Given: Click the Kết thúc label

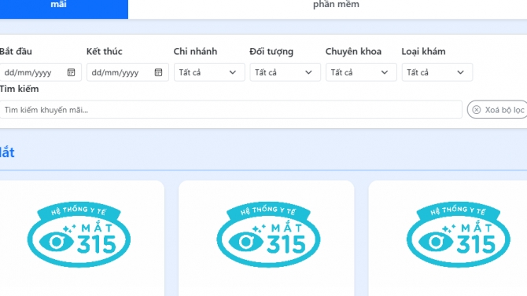Looking at the screenshot, I should 104,51.
